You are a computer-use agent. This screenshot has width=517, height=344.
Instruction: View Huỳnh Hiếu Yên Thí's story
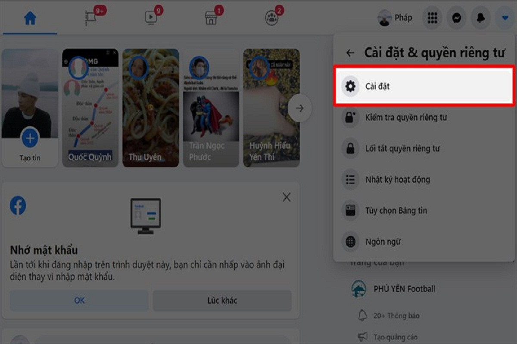[x=271, y=107]
